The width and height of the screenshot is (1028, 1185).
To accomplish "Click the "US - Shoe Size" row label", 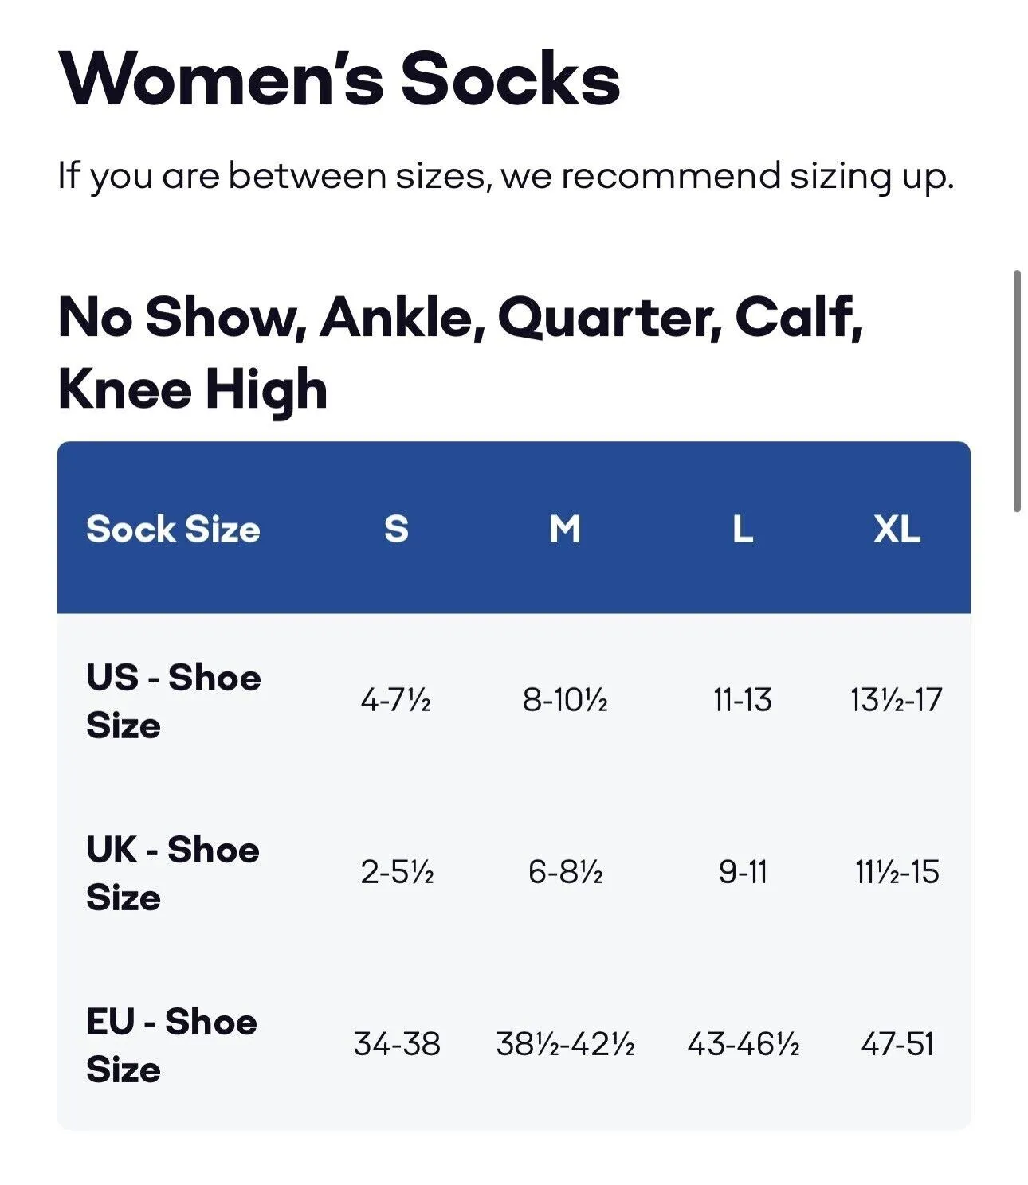I will [173, 701].
